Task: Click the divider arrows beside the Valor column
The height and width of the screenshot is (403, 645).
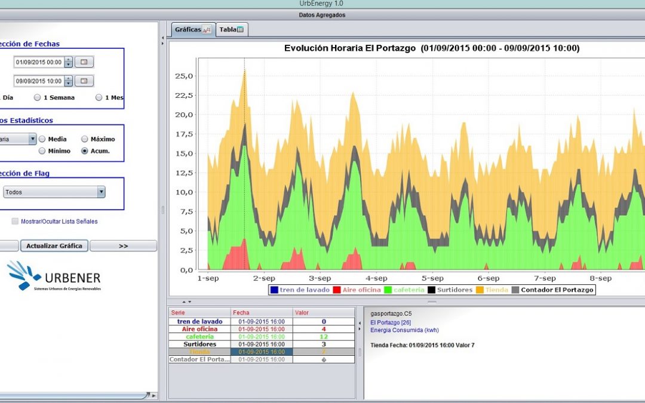Action: click(x=360, y=326)
